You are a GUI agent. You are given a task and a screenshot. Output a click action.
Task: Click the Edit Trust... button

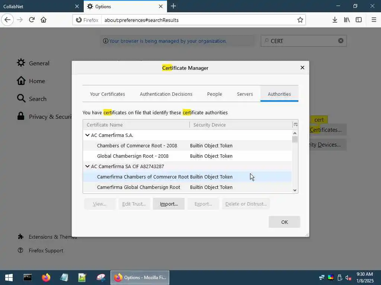coord(134,204)
